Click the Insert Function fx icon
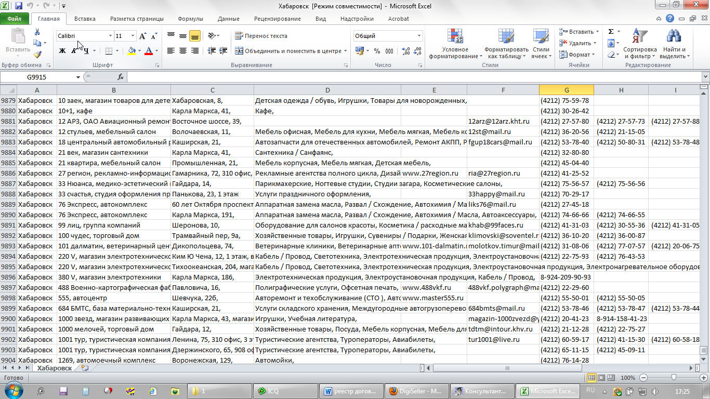 tap(121, 77)
